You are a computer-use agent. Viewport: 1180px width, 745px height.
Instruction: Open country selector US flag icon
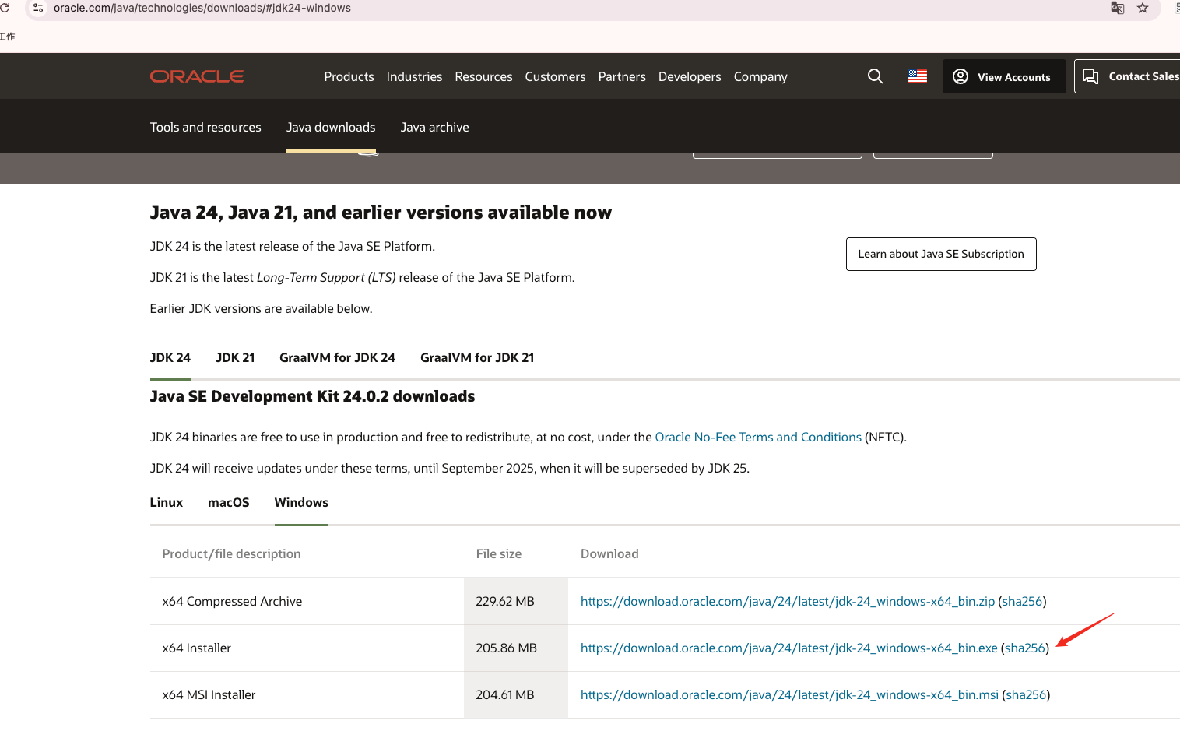(918, 76)
